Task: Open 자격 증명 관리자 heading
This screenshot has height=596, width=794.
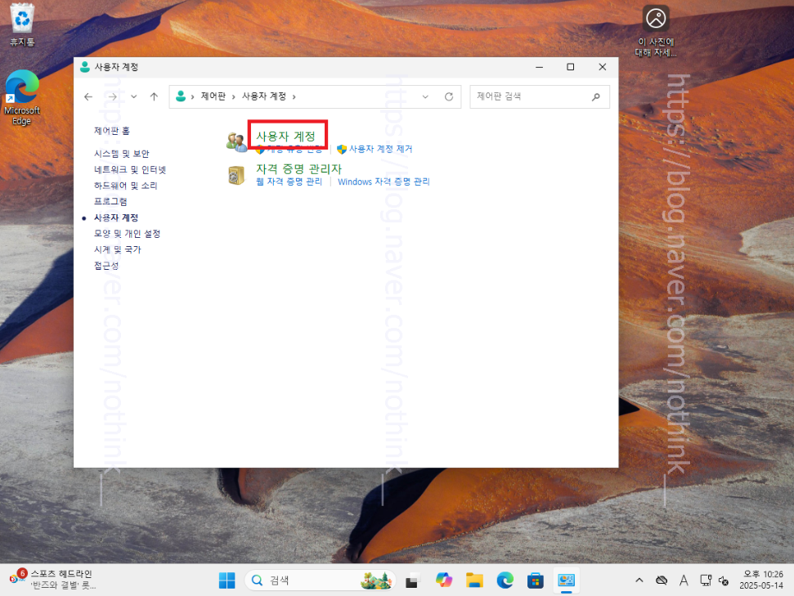Action: pyautogui.click(x=298, y=168)
